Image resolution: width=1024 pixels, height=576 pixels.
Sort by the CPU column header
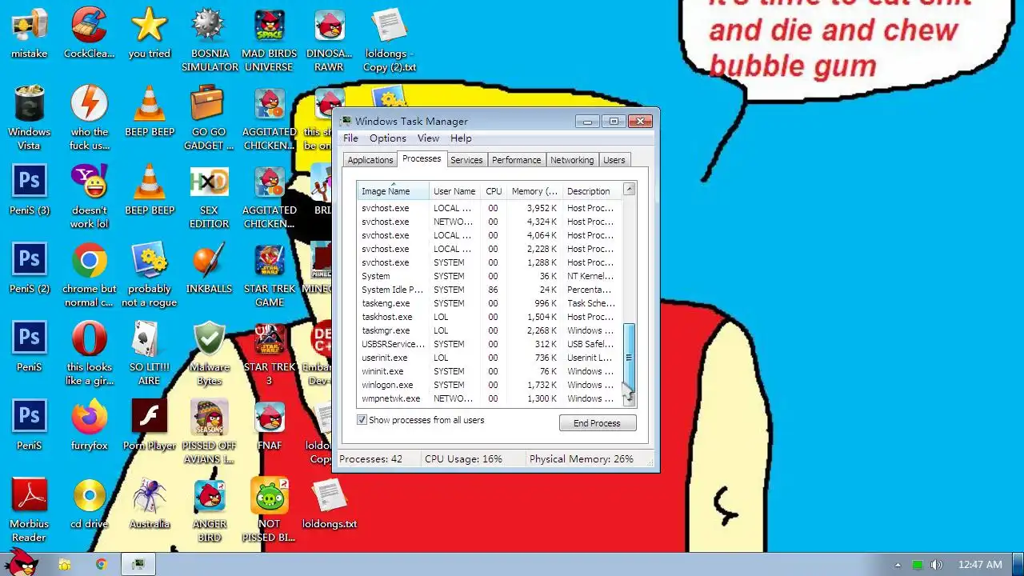494,191
